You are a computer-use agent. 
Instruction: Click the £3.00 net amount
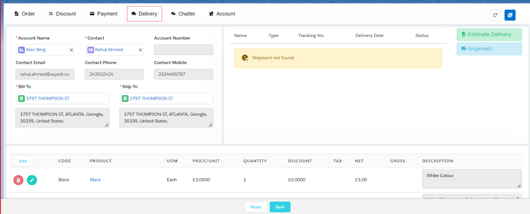coord(361,180)
